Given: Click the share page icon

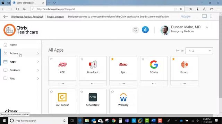Looking at the screenshot, I should (x=211, y=9).
